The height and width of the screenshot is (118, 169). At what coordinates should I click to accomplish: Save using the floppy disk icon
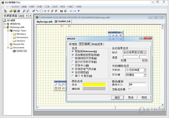[15, 11]
